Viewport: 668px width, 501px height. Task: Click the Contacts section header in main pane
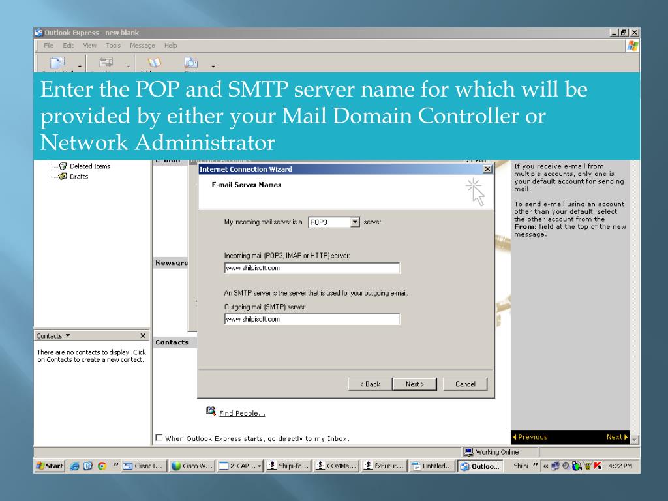(172, 342)
